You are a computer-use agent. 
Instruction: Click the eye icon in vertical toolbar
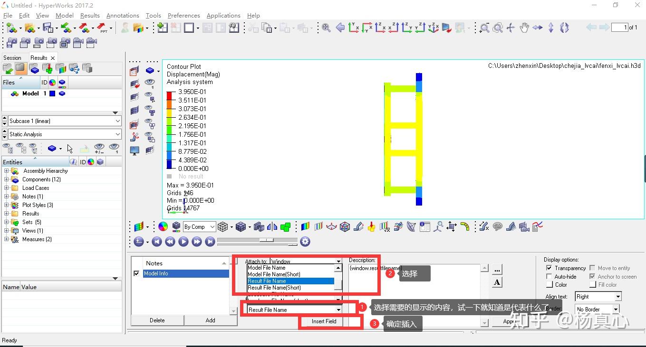[150, 84]
